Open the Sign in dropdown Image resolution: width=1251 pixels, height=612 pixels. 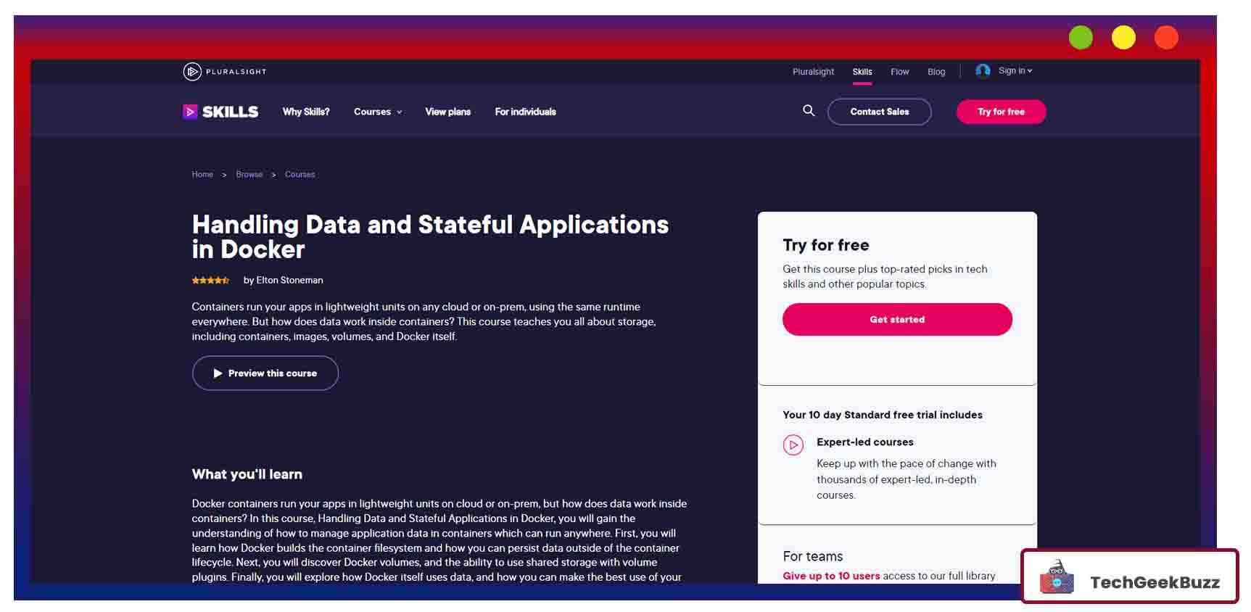coord(1015,71)
